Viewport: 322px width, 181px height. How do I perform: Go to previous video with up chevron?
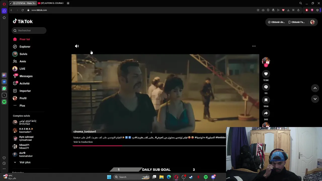(x=315, y=88)
